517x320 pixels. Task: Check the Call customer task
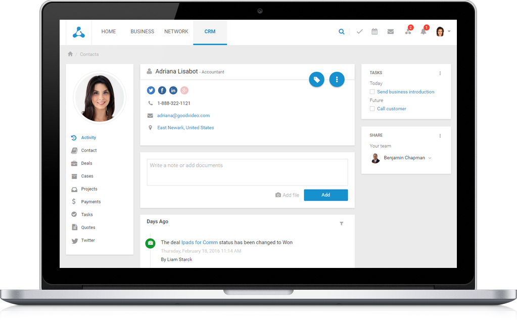tap(372, 109)
